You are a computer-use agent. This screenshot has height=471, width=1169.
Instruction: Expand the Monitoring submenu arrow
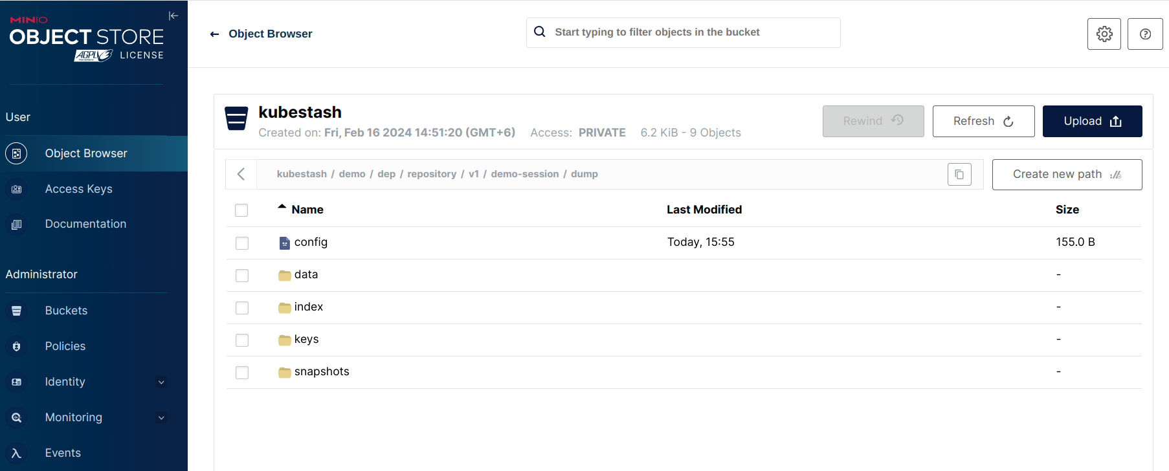click(x=161, y=418)
